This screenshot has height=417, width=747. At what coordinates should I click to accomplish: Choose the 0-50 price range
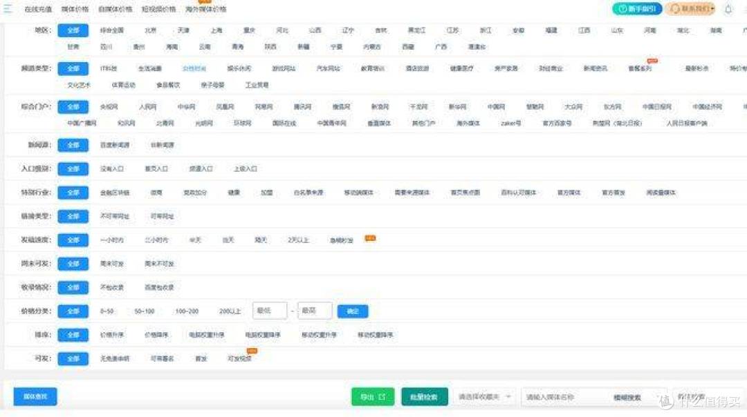(107, 311)
